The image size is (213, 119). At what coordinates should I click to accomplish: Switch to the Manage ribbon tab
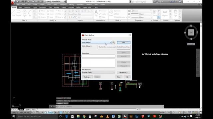(x=57, y=7)
